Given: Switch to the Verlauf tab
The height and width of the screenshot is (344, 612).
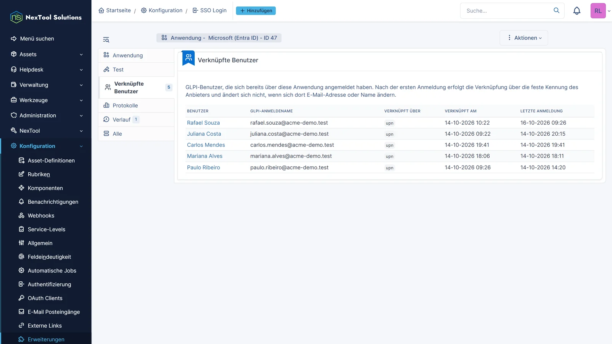Looking at the screenshot, I should pyautogui.click(x=136, y=120).
